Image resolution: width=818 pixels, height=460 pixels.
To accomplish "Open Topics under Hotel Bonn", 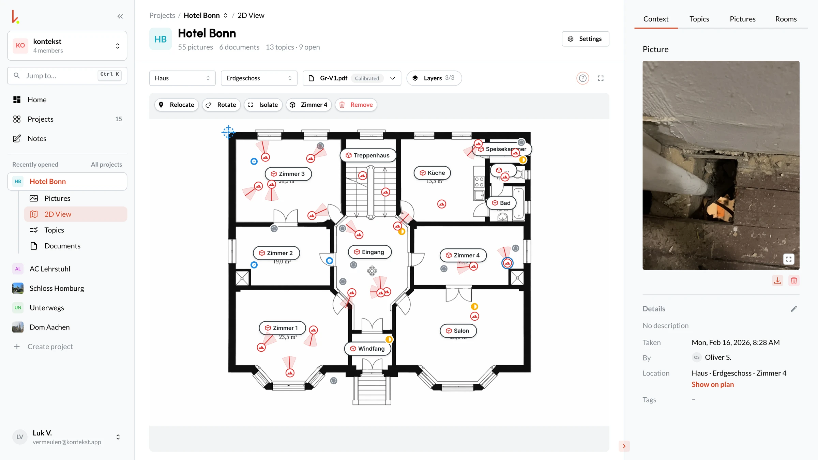I will coord(75,230).
